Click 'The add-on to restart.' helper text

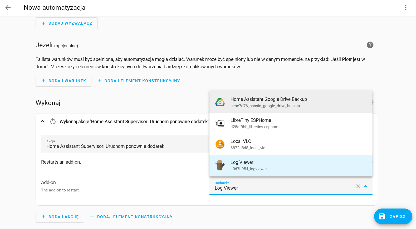[x=60, y=190]
